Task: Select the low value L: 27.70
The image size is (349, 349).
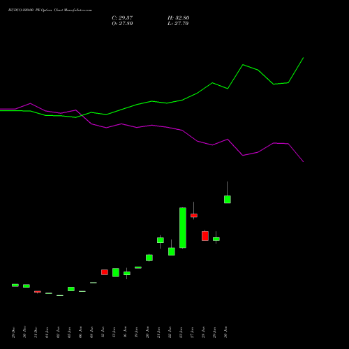Action: (x=178, y=24)
